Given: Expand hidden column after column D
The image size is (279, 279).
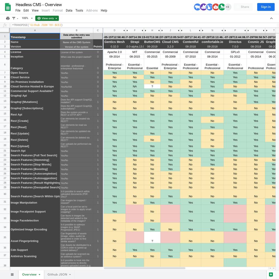Looking at the screenshot, I should tap(124, 30).
